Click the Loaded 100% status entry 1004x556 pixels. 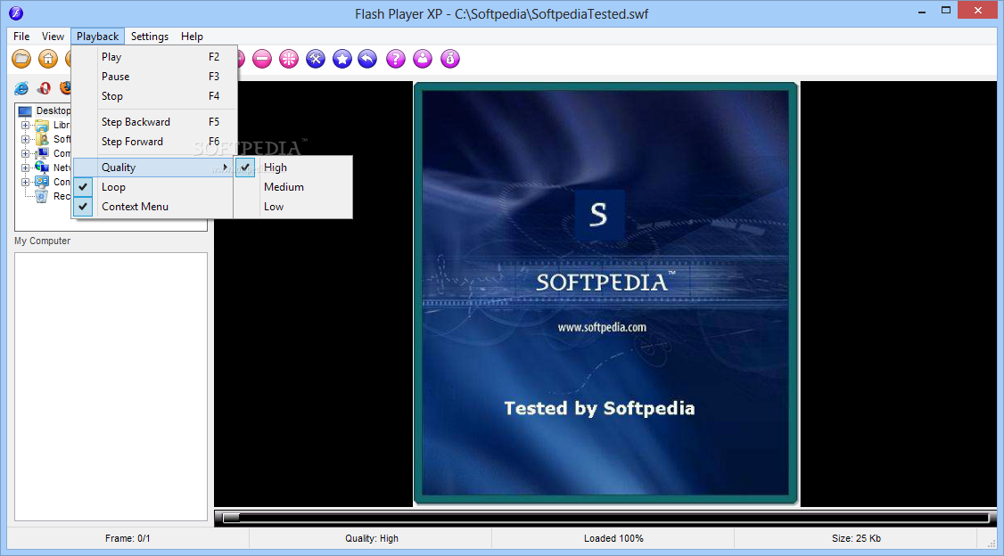[x=613, y=539]
